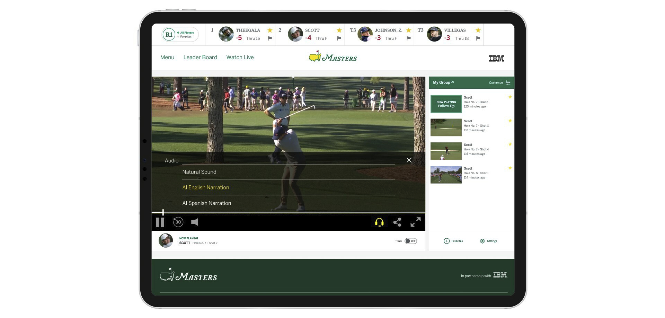
Task: Rewind 30 seconds in the video
Action: tap(178, 222)
